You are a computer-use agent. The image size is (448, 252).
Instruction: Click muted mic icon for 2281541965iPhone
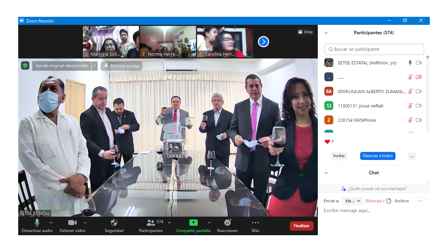(x=410, y=120)
